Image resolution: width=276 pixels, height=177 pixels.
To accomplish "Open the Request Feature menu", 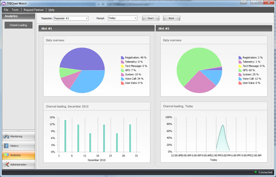I will (x=34, y=10).
